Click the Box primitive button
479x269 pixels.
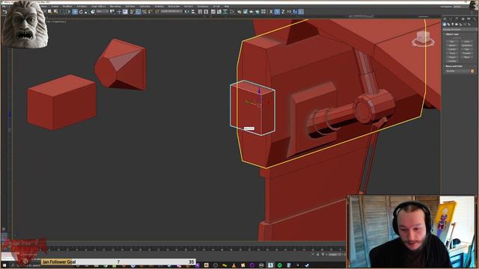point(452,41)
